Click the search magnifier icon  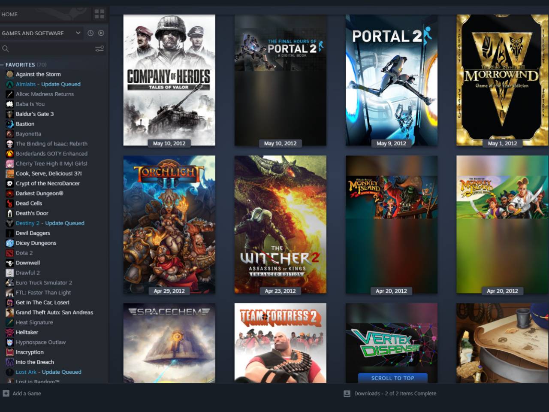pyautogui.click(x=6, y=49)
